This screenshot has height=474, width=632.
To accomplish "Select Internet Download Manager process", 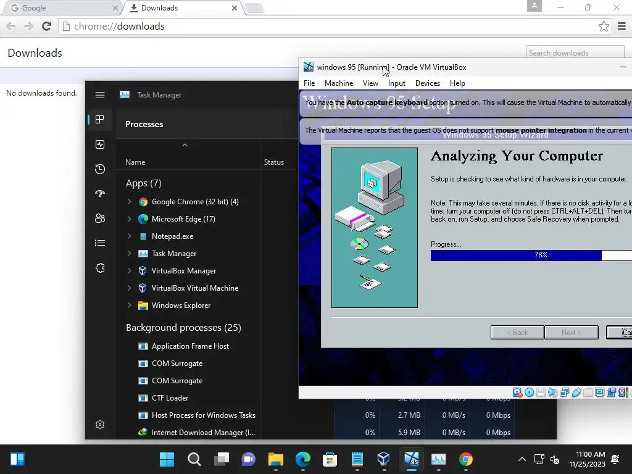I will (202, 433).
